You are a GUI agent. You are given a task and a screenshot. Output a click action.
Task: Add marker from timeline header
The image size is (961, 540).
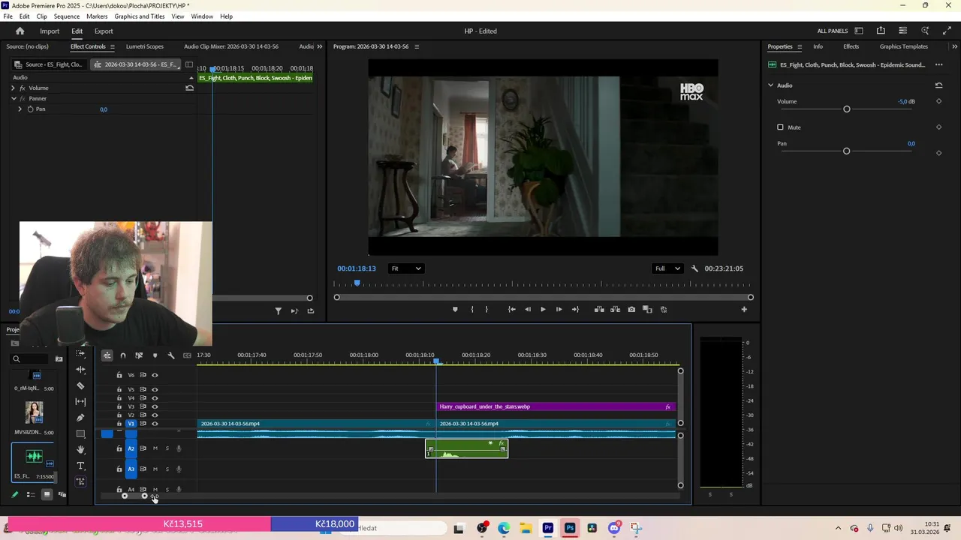tap(155, 355)
